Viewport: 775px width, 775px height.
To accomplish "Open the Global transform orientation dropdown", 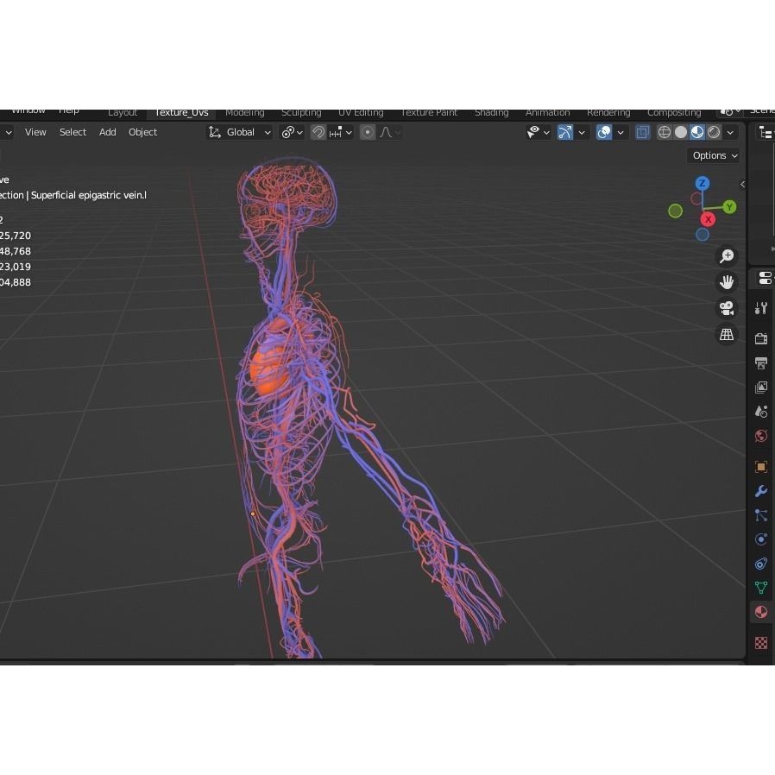I will [239, 131].
